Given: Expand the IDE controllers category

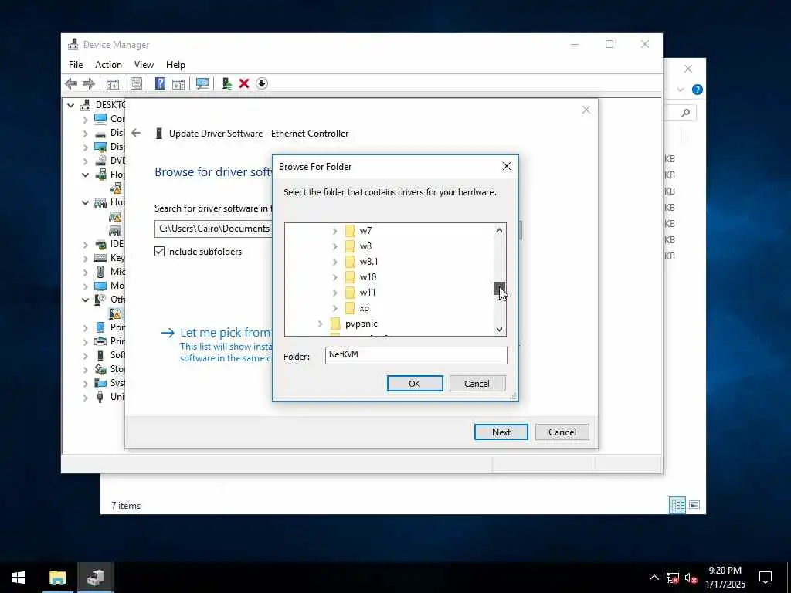Looking at the screenshot, I should [x=85, y=245].
